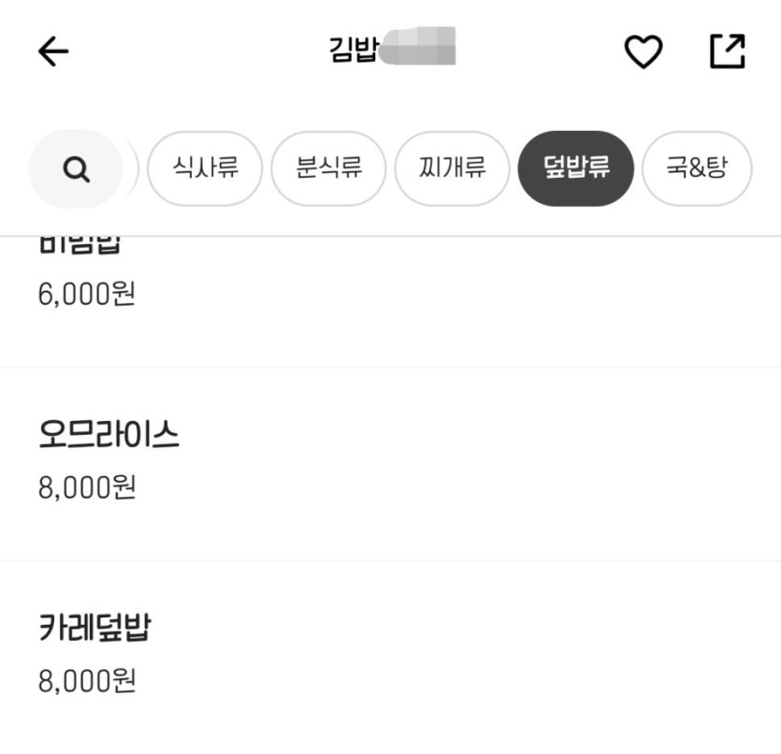Tap the back arrow icon
Image resolution: width=781 pixels, height=754 pixels.
[x=53, y=51]
